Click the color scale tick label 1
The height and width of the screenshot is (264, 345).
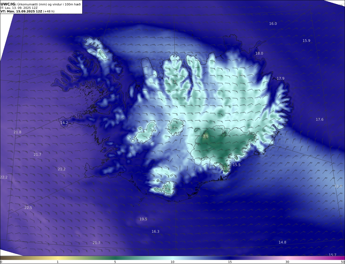pyautogui.click(x=58, y=262)
